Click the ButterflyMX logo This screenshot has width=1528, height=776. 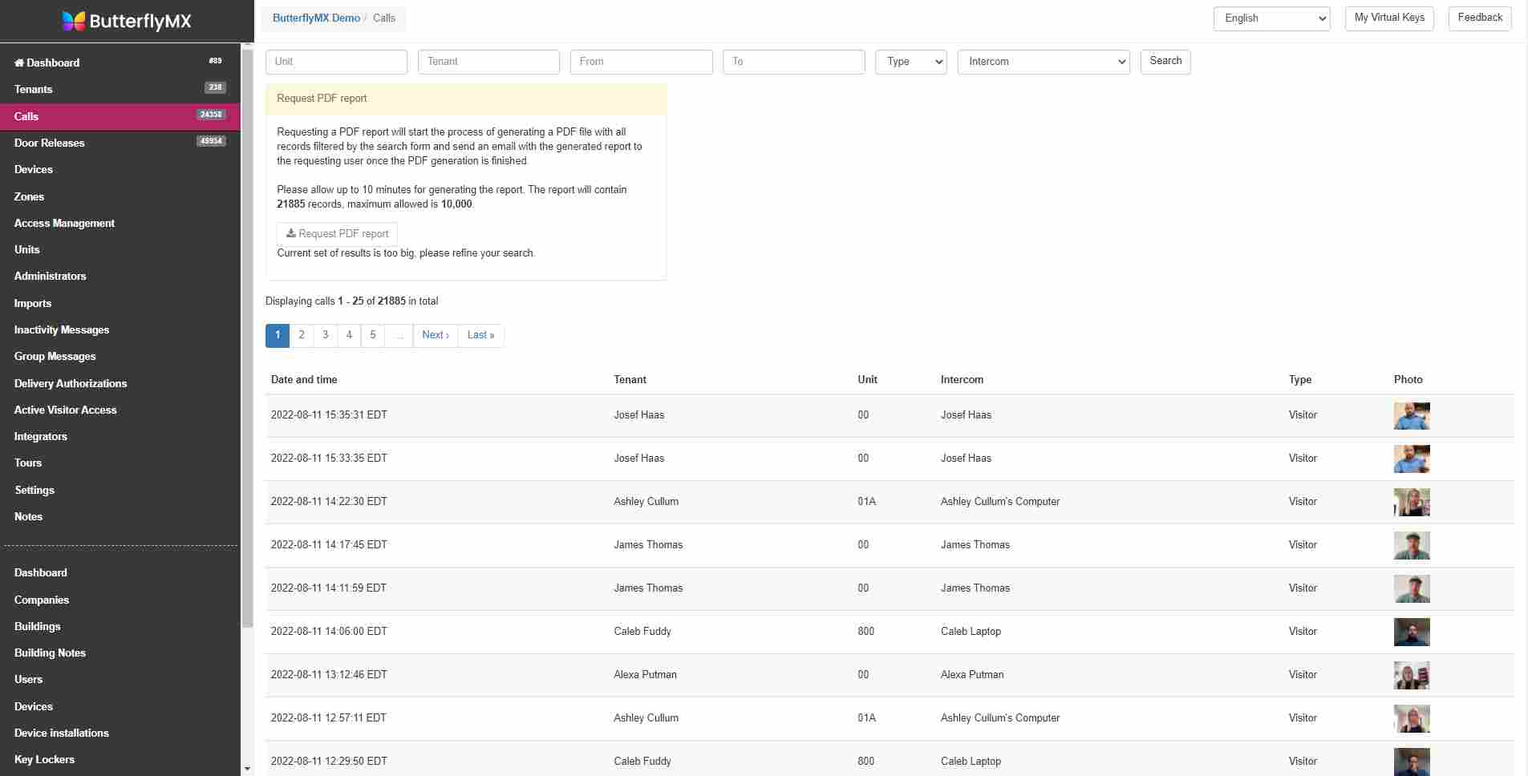[126, 22]
